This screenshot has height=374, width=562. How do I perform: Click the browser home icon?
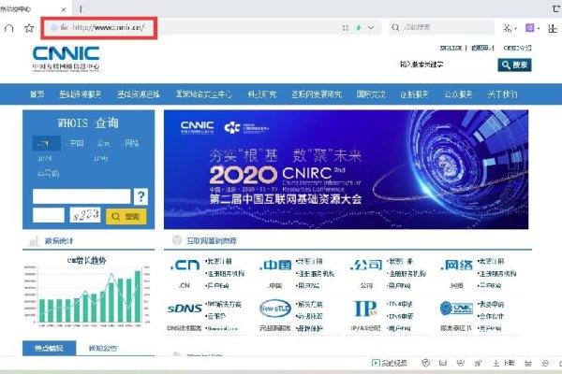point(9,28)
